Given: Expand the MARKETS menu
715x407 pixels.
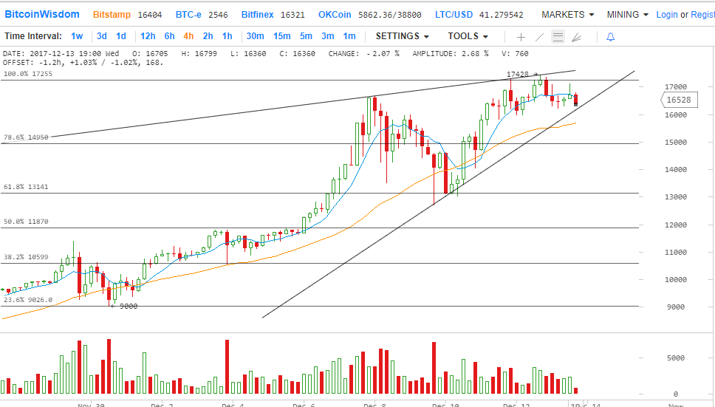Looking at the screenshot, I should (567, 15).
